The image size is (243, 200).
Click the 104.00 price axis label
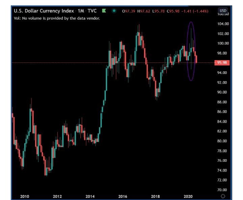click(223, 24)
